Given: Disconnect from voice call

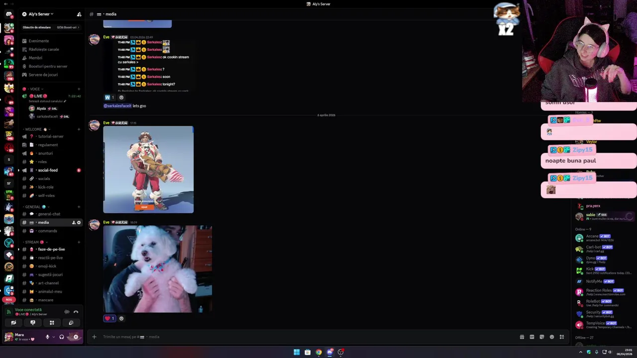Looking at the screenshot, I should [76, 312].
